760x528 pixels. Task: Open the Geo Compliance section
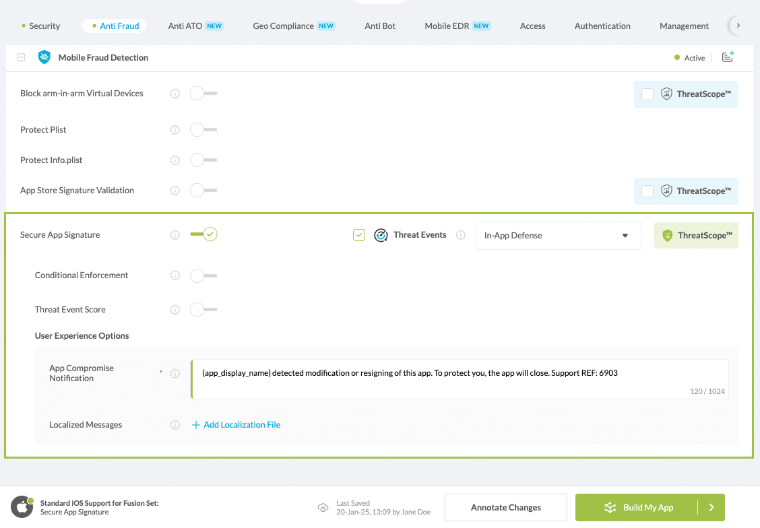[x=282, y=26]
